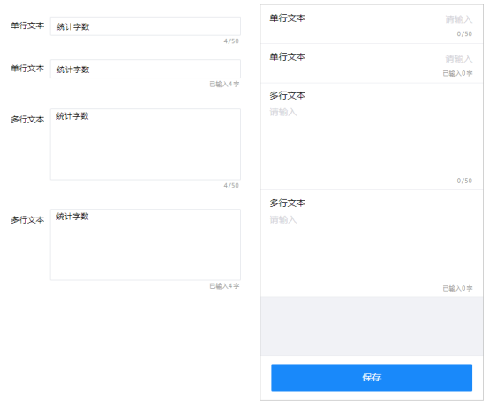
Task: Click the topmost 单行文本 label in the mobile panel
Action: pos(288,18)
